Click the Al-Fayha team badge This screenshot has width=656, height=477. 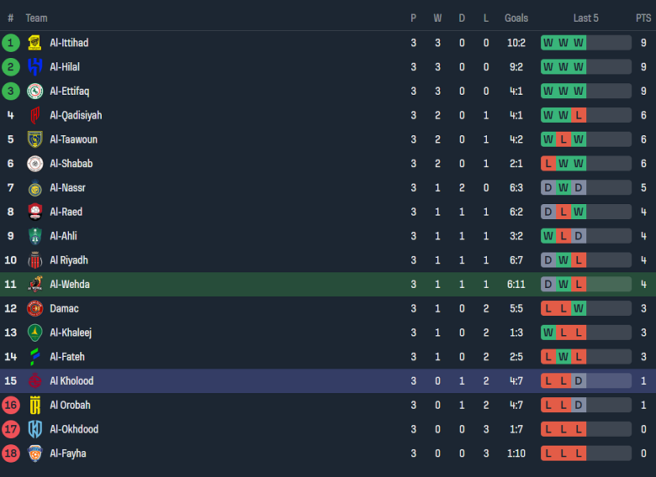[34, 453]
